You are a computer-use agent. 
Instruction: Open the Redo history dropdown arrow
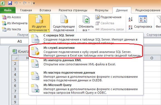tap(29, 3)
